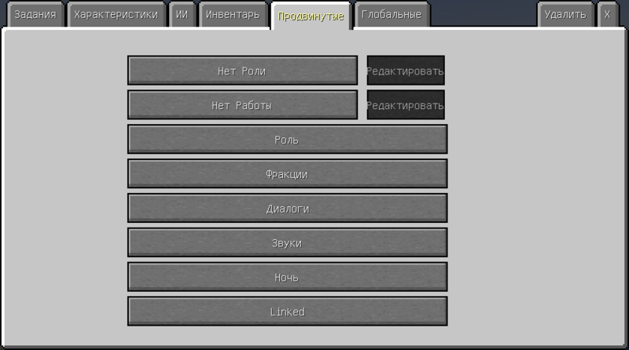Viewport: 629px width, 350px height.
Task: Edit the NPC role via top Редактировать
Action: pyautogui.click(x=406, y=71)
